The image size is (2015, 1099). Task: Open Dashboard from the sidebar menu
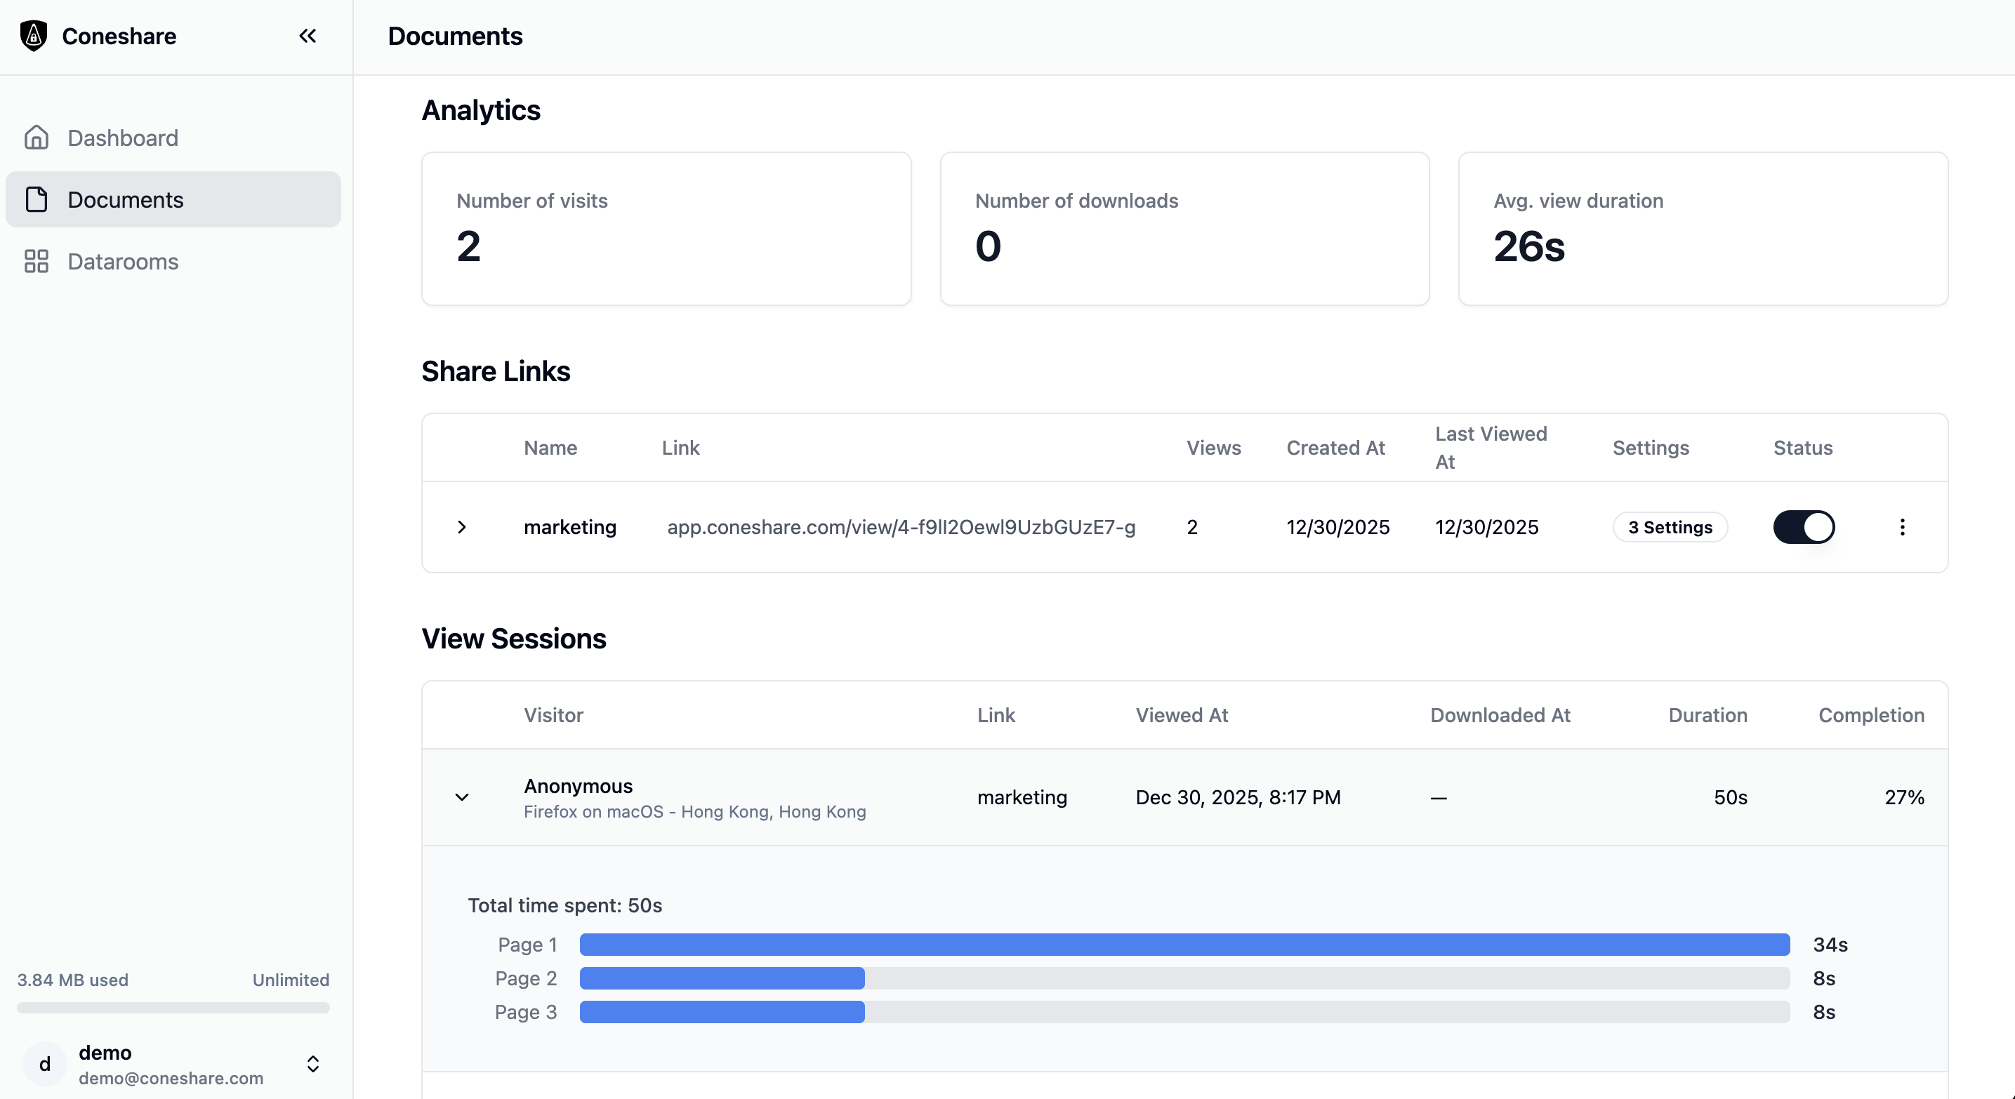click(122, 138)
